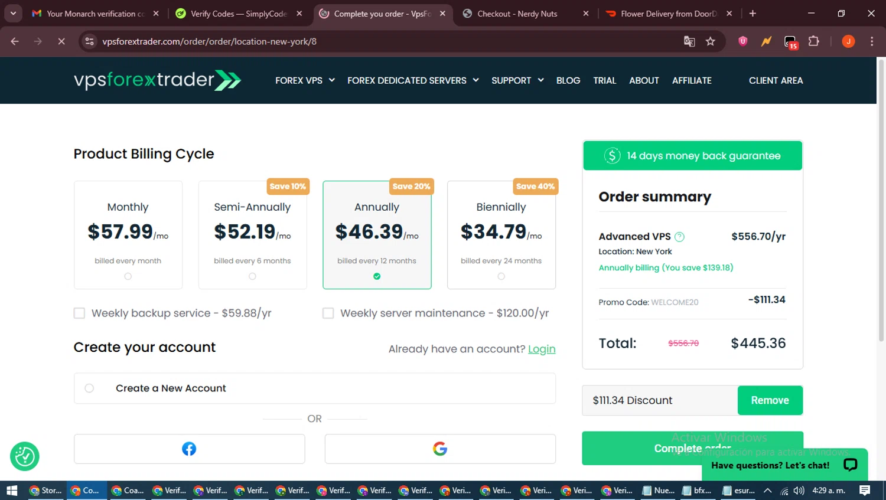Click the Save 40% badge

535,186
